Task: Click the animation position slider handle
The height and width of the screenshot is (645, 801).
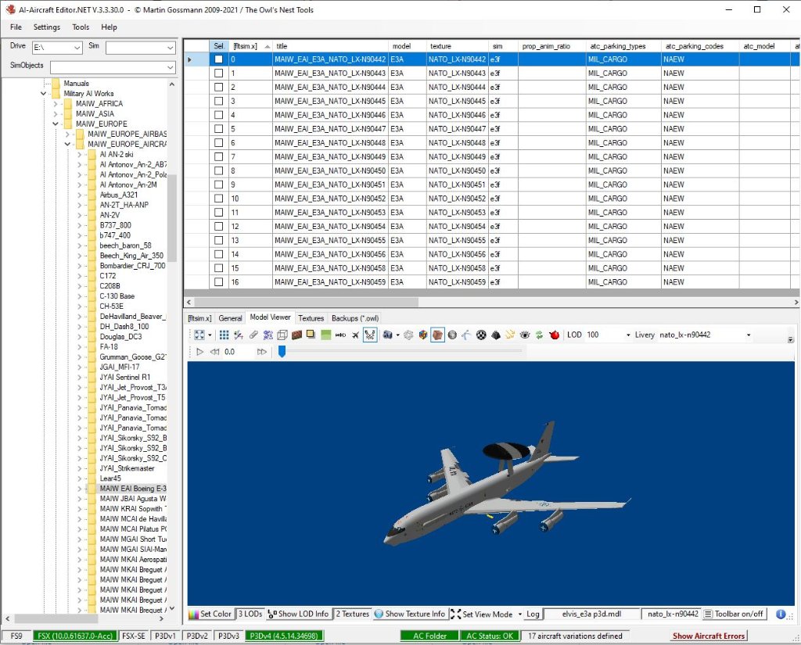Action: point(282,352)
